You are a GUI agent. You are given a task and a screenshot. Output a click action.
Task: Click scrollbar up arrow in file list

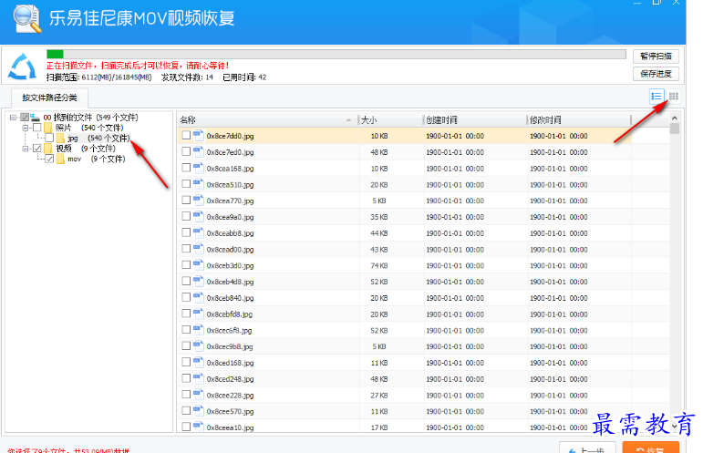coord(675,118)
